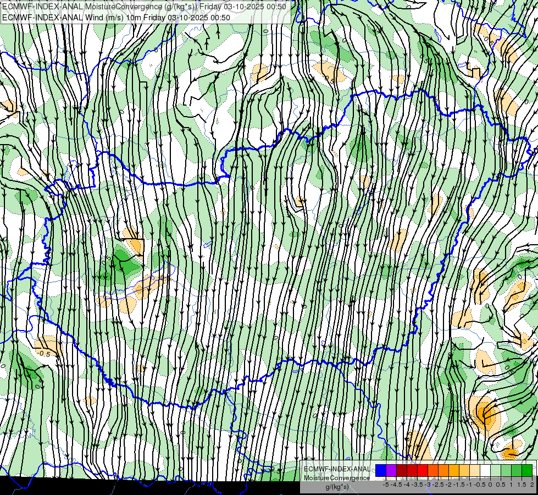Screen dimensions: 538x495
Task: Click the -4 tick label on the legend
Action: [407, 485]
